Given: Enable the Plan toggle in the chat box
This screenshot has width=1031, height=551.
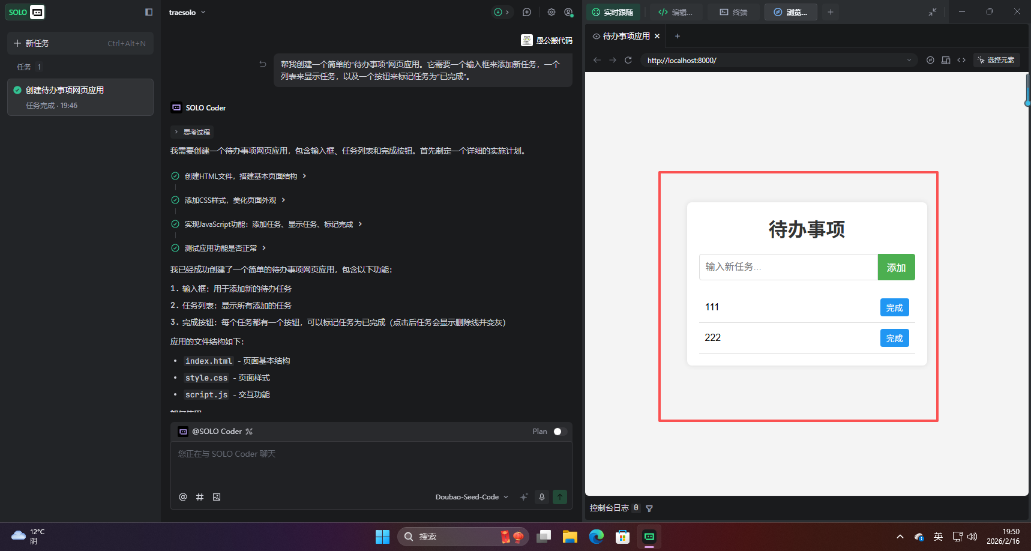Looking at the screenshot, I should click(x=559, y=432).
